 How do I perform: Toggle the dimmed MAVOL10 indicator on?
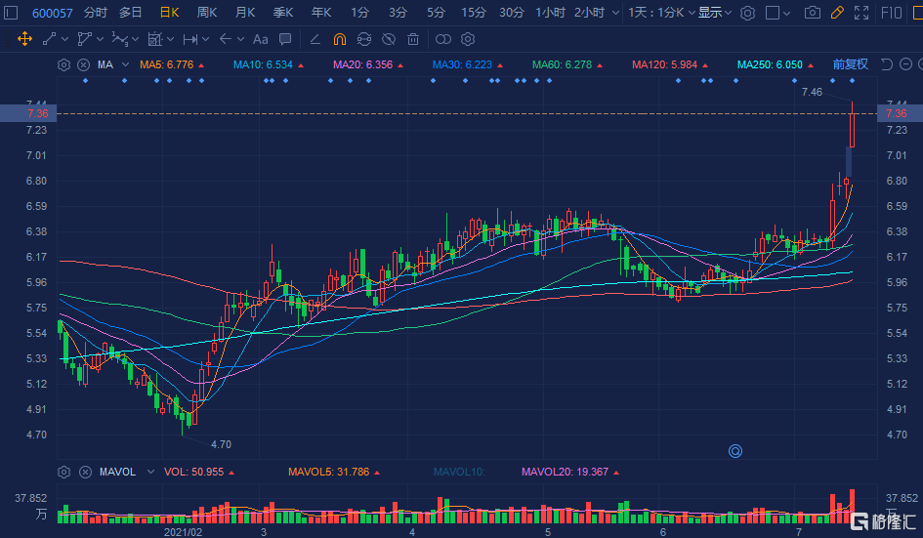[x=458, y=472]
